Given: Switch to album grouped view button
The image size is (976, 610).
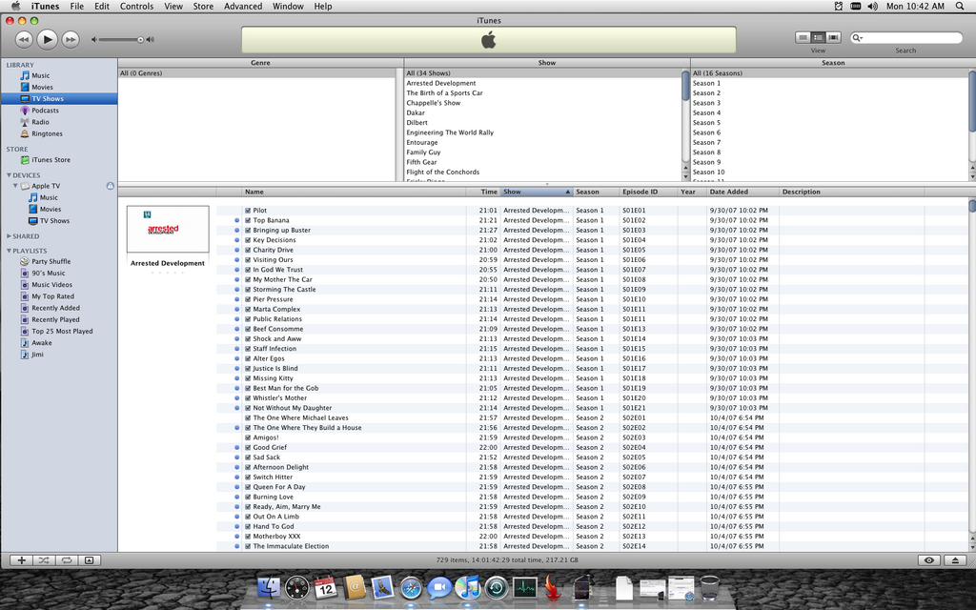Looking at the screenshot, I should 818,38.
